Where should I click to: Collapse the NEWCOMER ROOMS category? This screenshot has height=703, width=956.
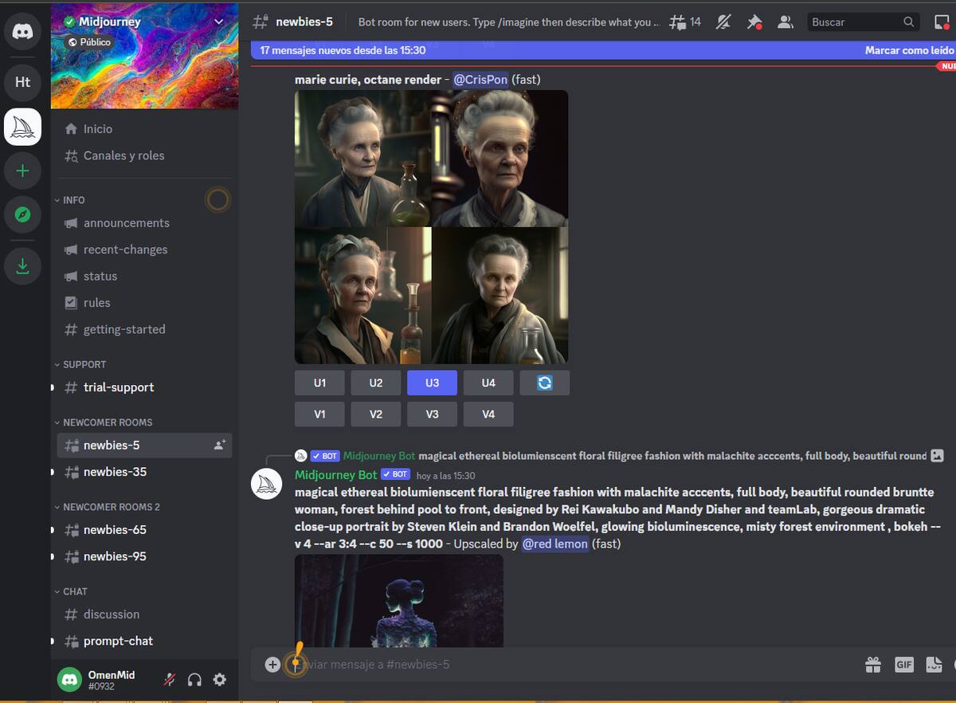click(107, 422)
